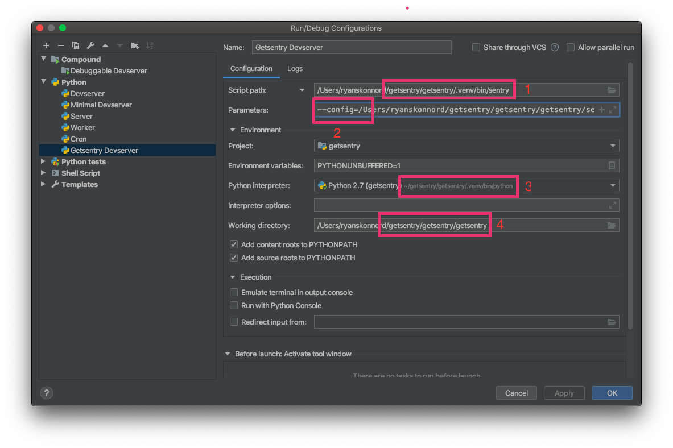Click the Remove Configuration minus icon
The height and width of the screenshot is (448, 673).
[61, 45]
